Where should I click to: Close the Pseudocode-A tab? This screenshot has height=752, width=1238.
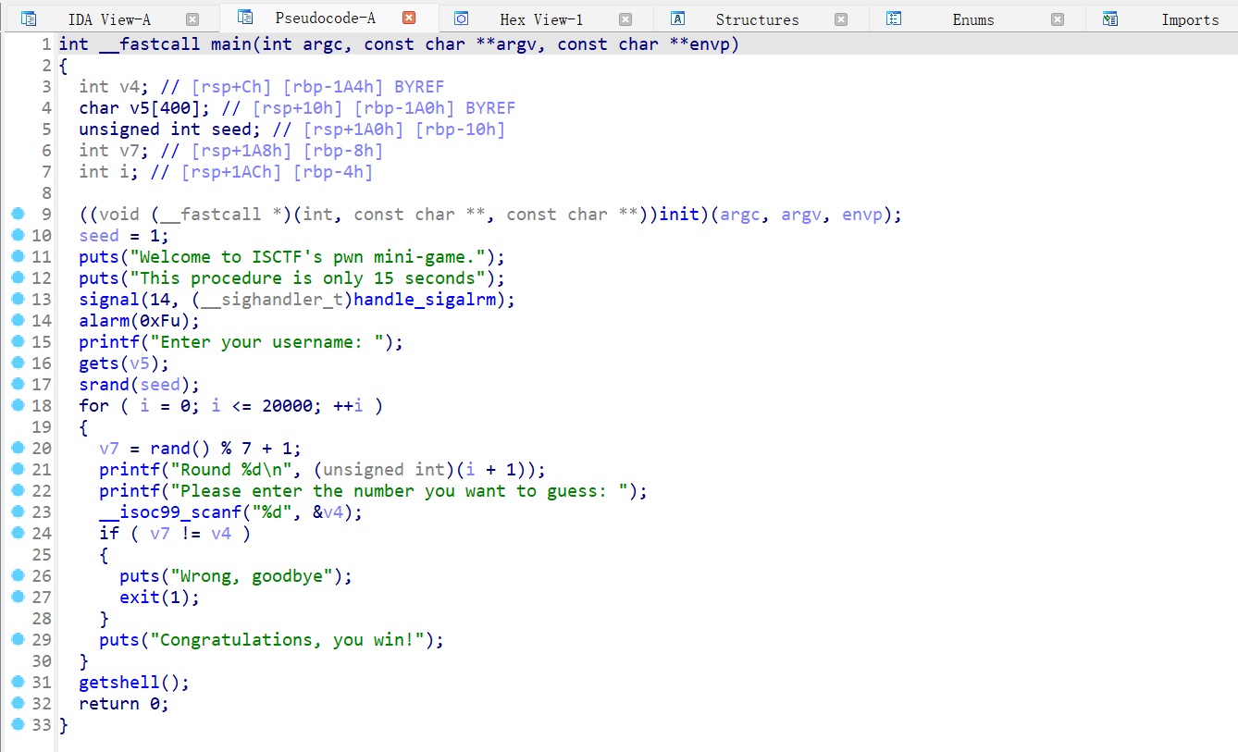[x=409, y=18]
